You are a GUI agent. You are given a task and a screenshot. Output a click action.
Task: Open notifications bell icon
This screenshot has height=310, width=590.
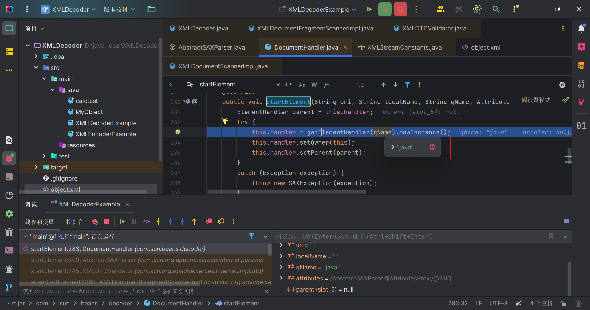pyautogui.click(x=581, y=28)
